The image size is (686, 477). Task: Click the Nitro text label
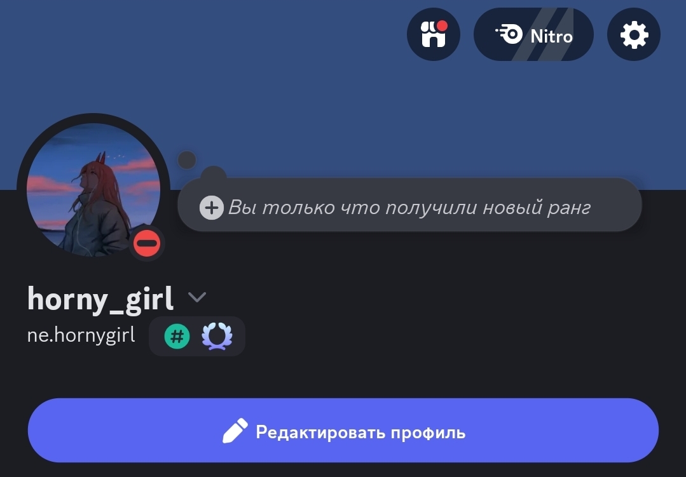(551, 36)
